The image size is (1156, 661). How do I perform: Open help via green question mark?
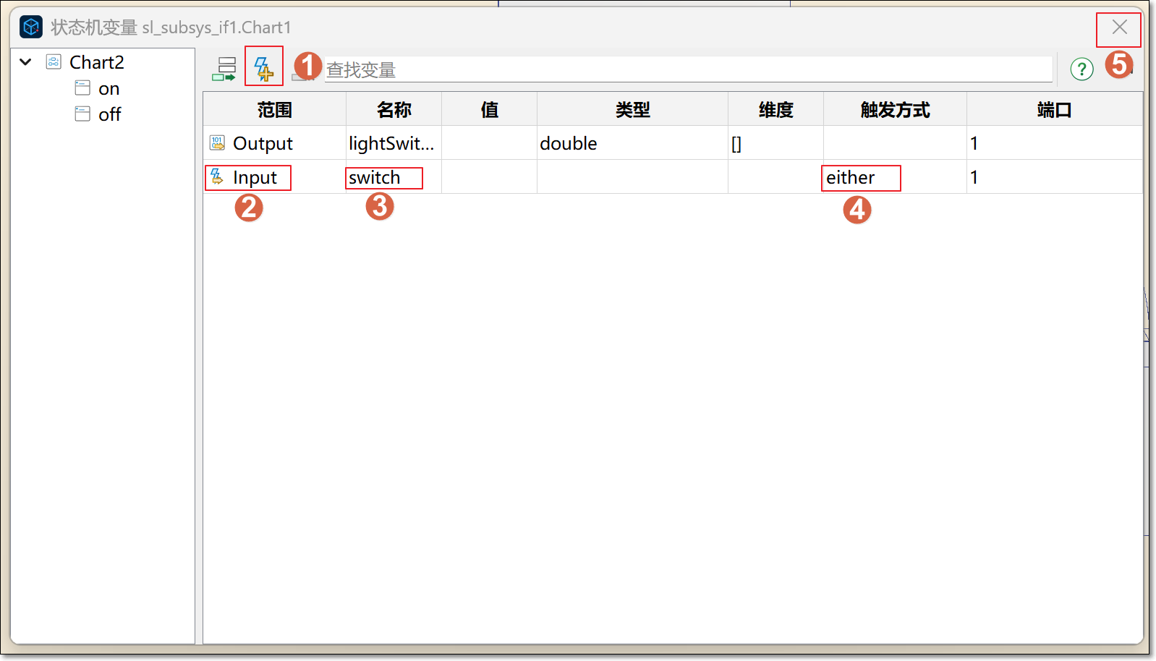(1081, 69)
